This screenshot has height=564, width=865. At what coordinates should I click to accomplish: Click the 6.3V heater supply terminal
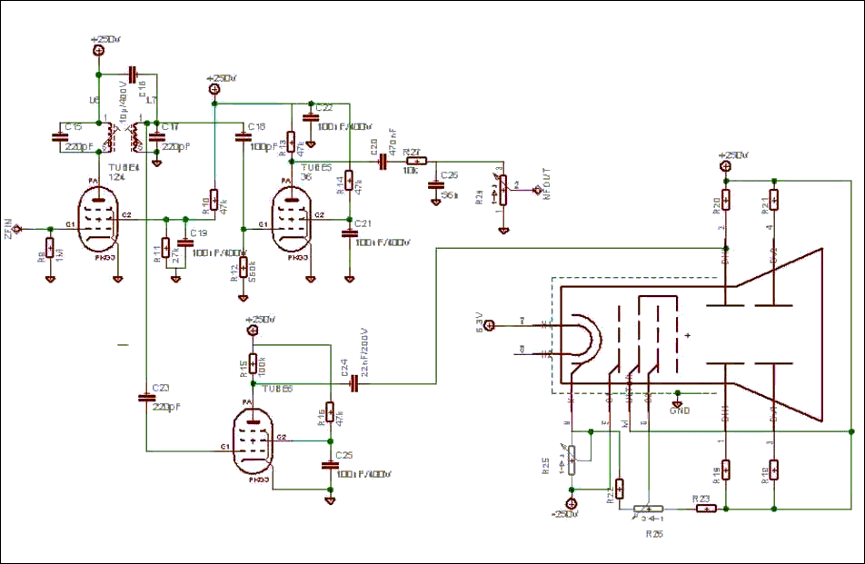click(491, 326)
